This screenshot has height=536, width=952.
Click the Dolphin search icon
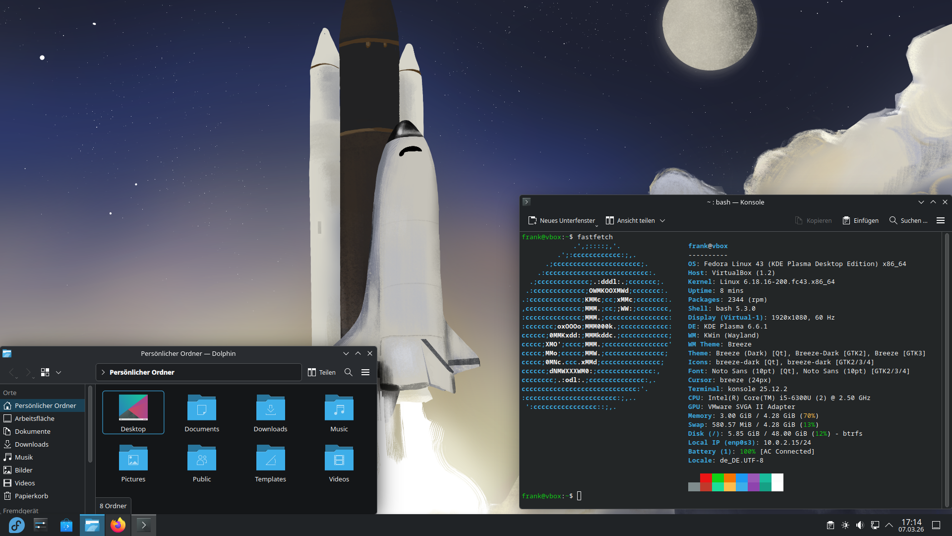pyautogui.click(x=349, y=372)
